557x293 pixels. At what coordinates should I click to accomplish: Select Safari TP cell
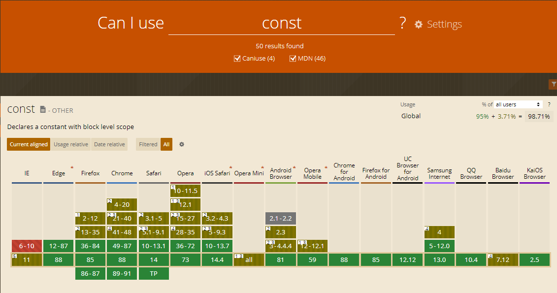pyautogui.click(x=154, y=274)
